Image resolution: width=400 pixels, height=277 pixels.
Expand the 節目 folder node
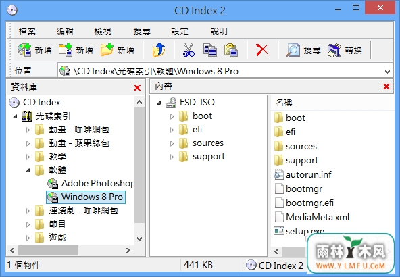tap(28, 224)
